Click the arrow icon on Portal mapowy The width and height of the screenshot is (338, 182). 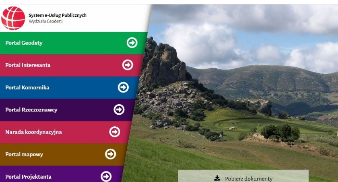point(110,154)
